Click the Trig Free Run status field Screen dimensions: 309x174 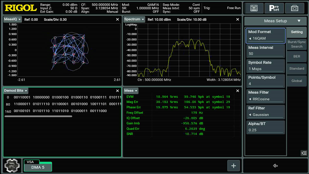tap(222, 8)
